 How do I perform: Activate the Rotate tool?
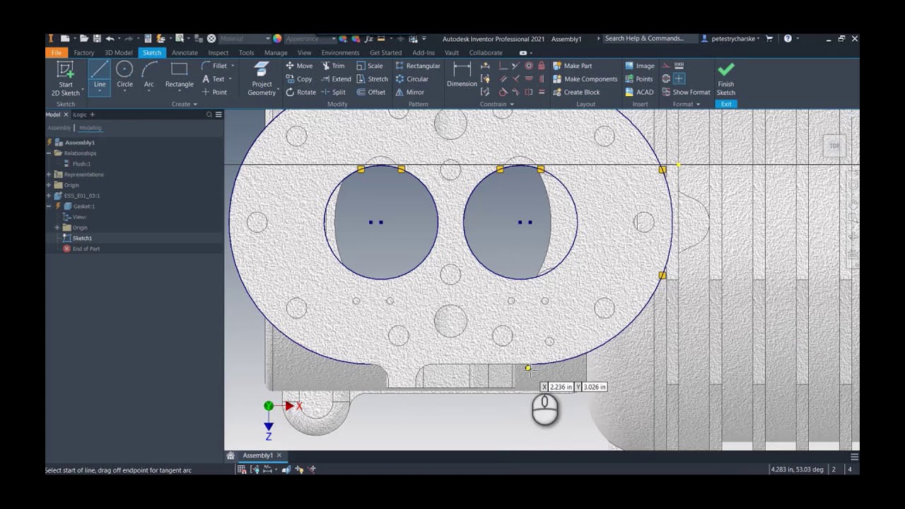300,92
